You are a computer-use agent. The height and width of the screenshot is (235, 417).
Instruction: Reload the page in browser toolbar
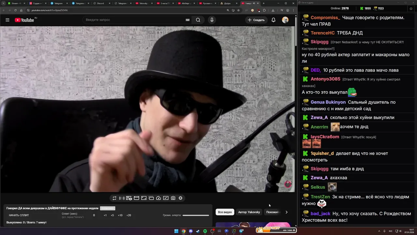15,10
